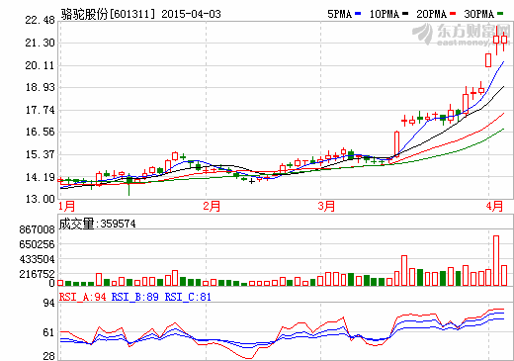Viewport: 514px width, 361px height.
Task: Click the 16.56 price axis label
Action: click(x=40, y=133)
